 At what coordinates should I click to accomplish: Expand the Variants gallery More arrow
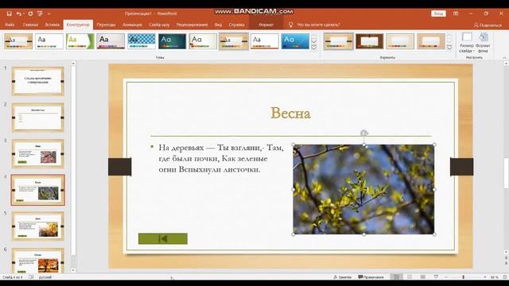(x=449, y=48)
